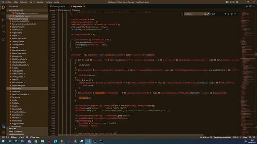This screenshot has width=257, height=144.
Task: Open the Ayuda menu
Action: tap(57, 2)
